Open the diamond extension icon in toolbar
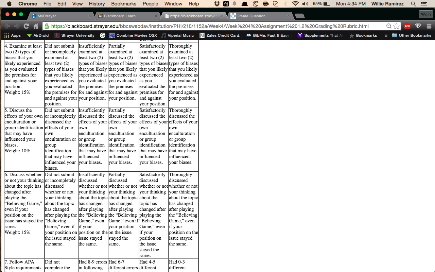Image resolution: width=435 pixels, height=272 pixels. click(x=418, y=26)
